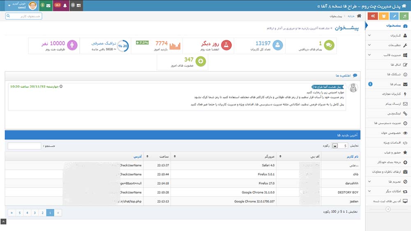The image size is (411, 231).
Task: Expand the bans sidebar submenu chevron
Action: (x=369, y=181)
